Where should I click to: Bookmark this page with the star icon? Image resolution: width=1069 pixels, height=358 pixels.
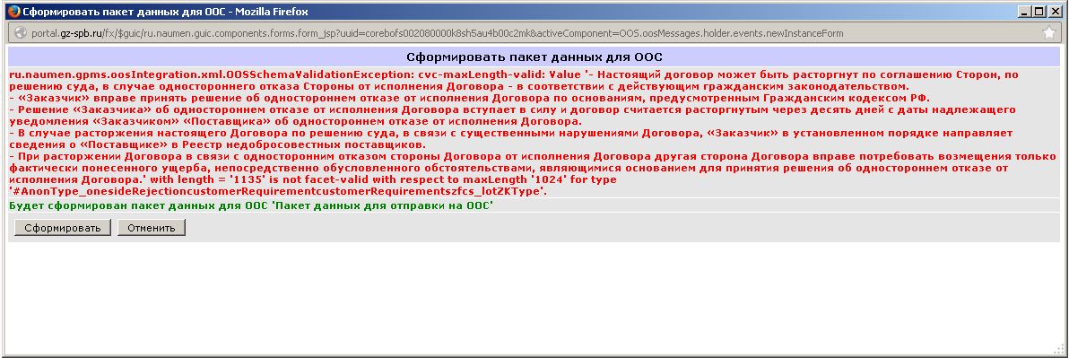(x=1048, y=32)
